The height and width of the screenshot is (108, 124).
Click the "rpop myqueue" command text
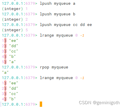(x=54, y=67)
